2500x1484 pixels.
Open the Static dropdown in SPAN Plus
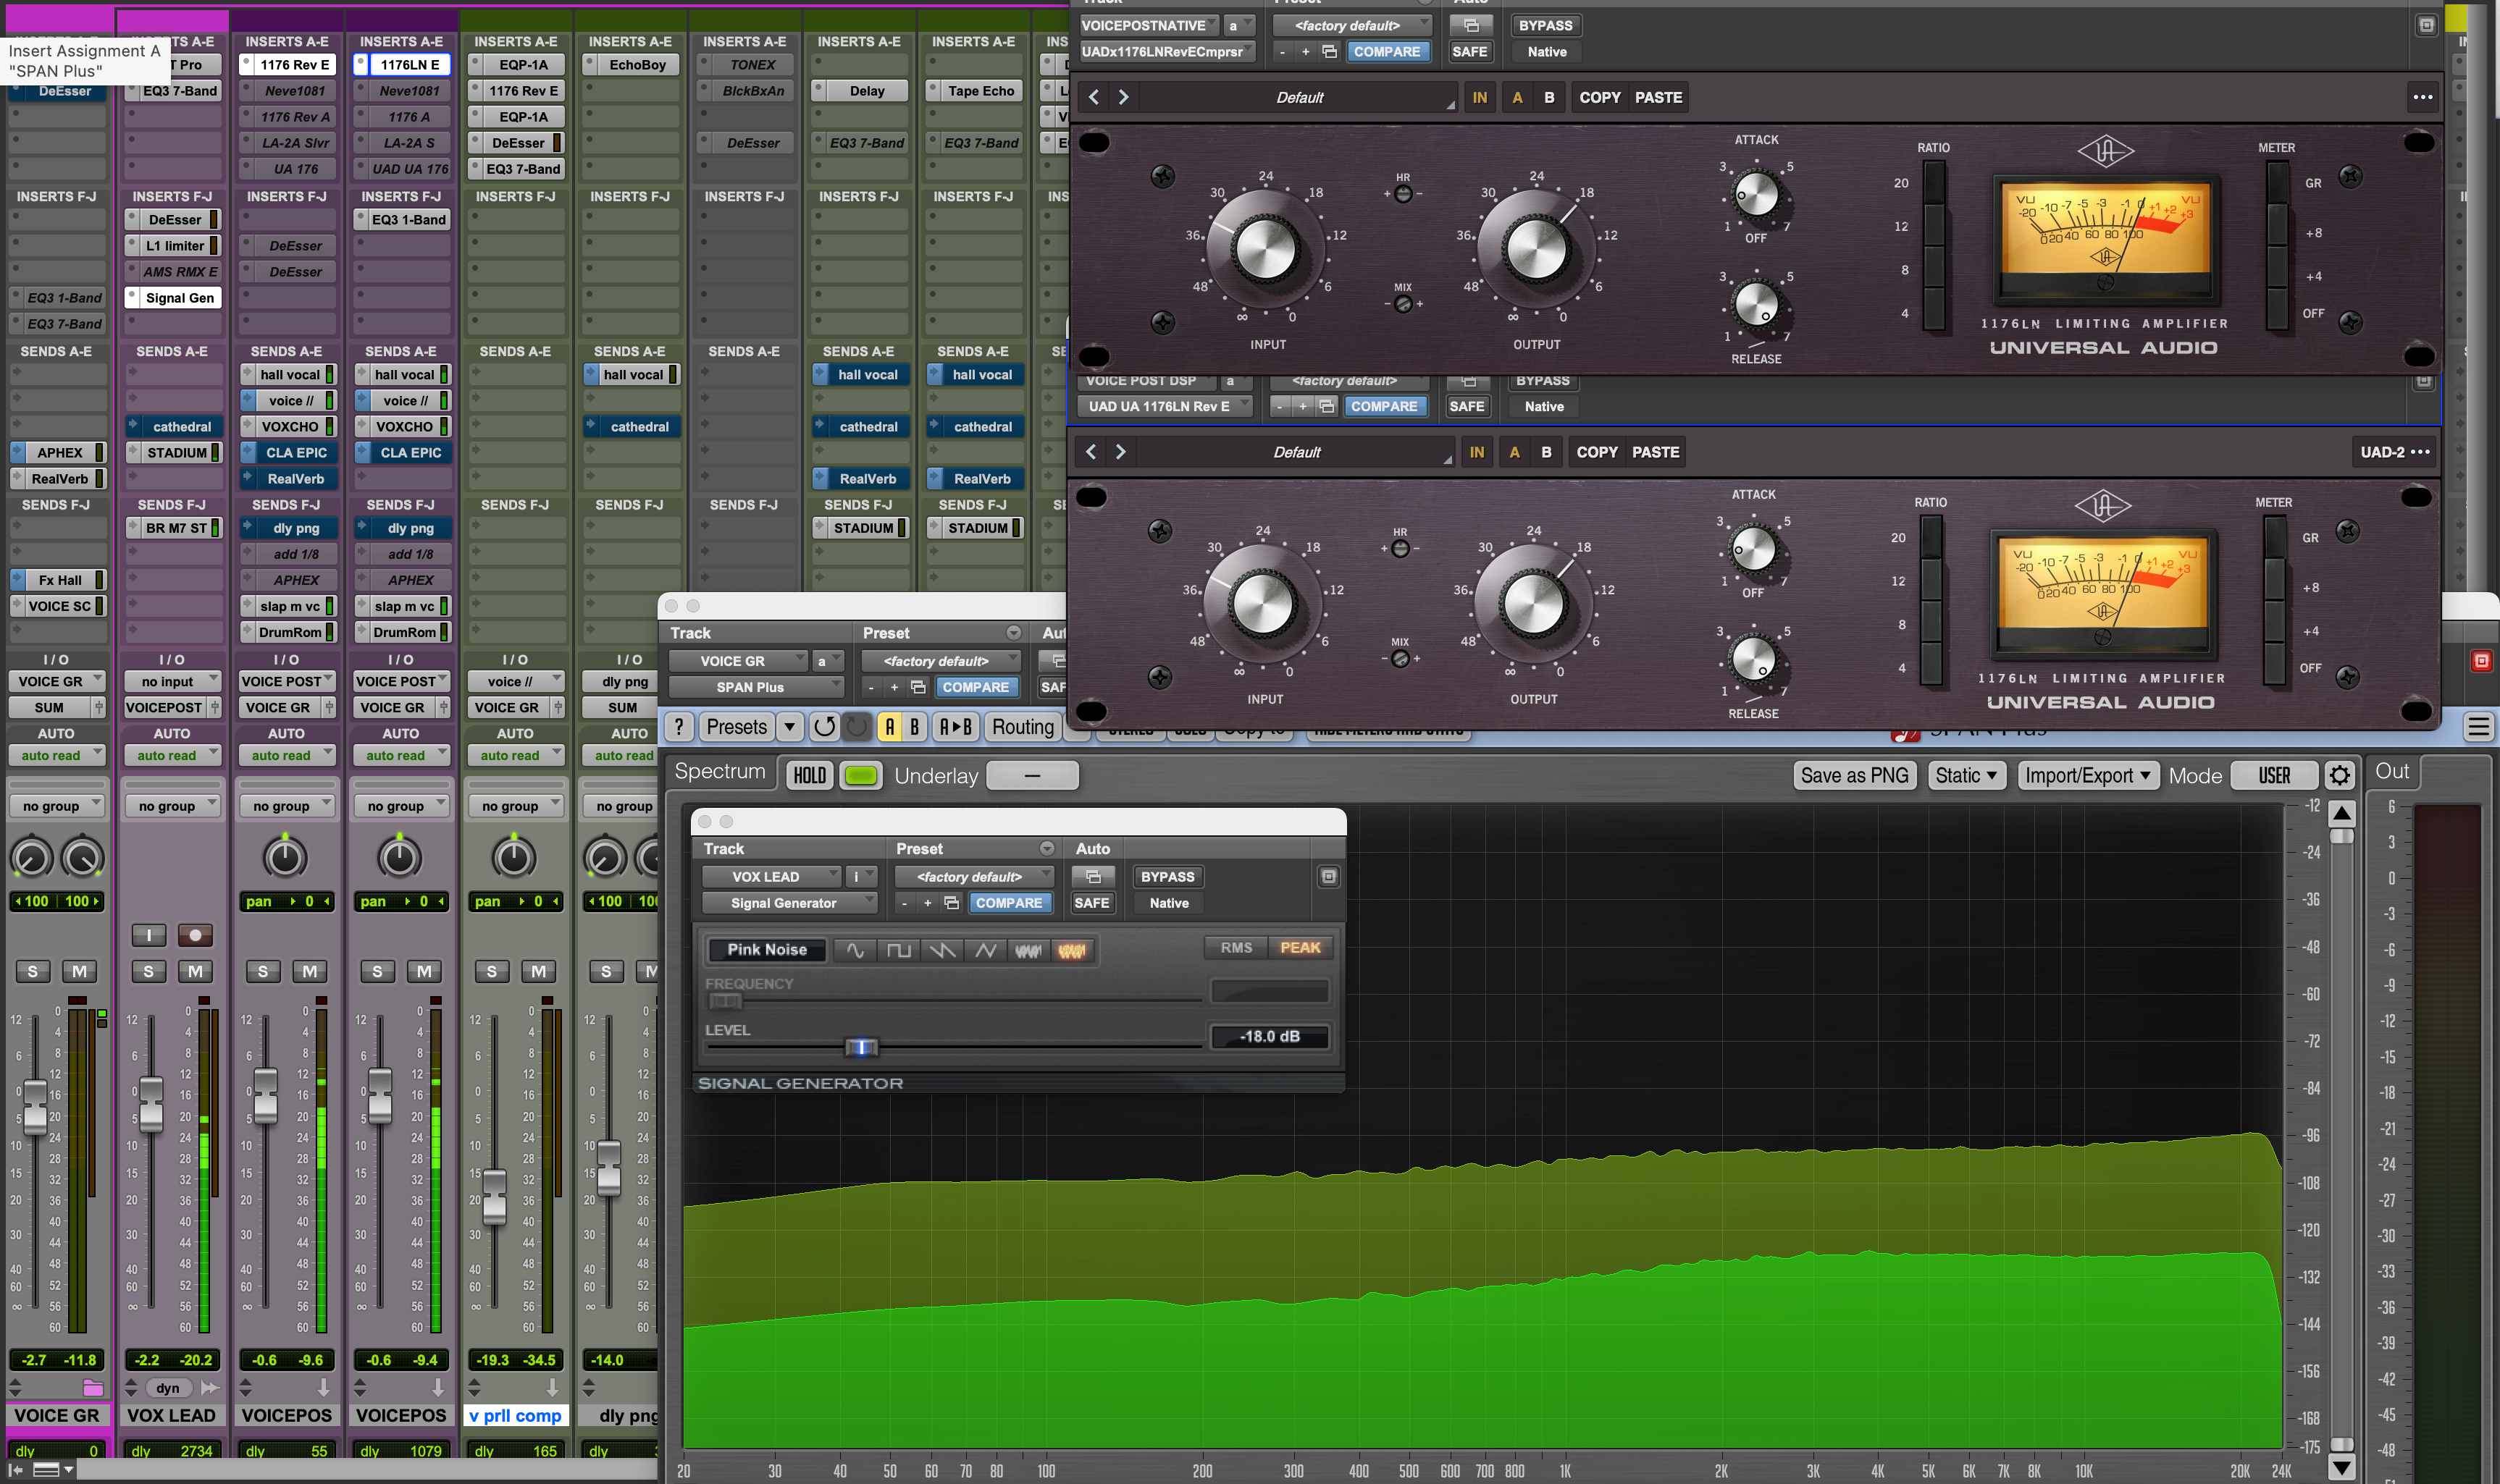(1966, 776)
